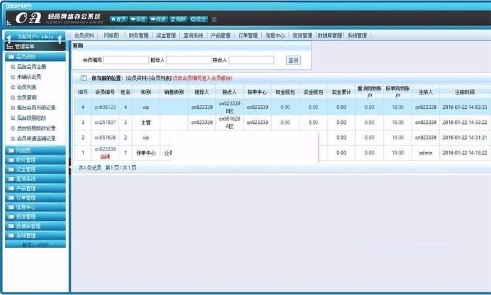Open the 奖金管理 top menu tab

[x=166, y=35]
